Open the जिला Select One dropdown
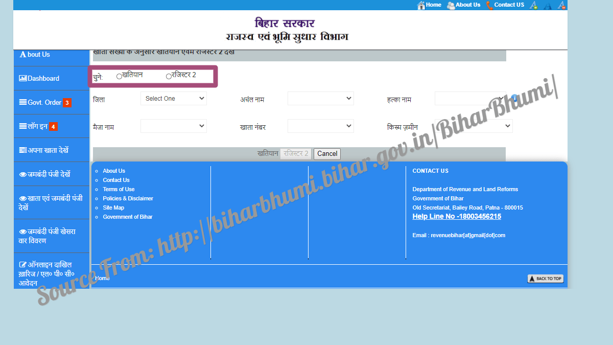The width and height of the screenshot is (613, 345). [x=173, y=98]
